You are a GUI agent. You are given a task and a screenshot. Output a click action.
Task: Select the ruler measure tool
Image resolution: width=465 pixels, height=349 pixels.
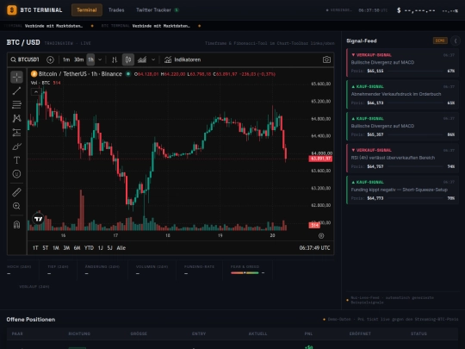(16, 192)
